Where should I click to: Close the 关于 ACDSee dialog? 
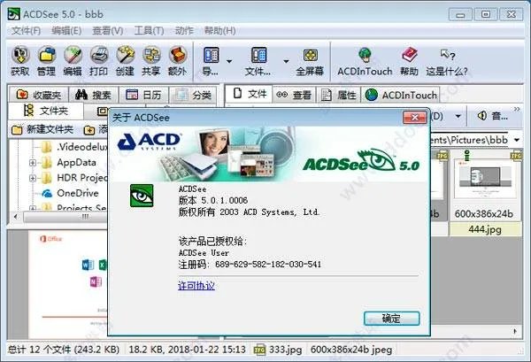tap(414, 118)
